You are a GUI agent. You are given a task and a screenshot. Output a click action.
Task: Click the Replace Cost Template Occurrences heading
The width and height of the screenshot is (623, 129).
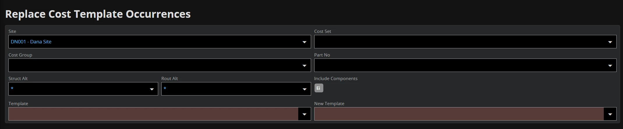click(x=98, y=14)
